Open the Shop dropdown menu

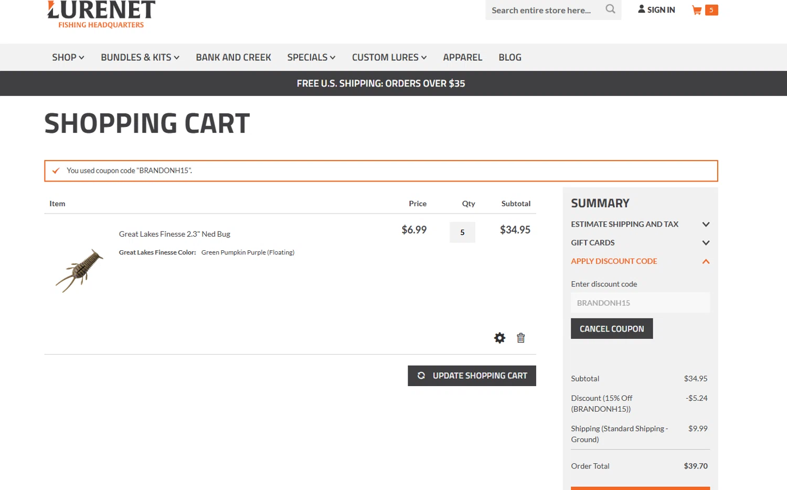68,57
